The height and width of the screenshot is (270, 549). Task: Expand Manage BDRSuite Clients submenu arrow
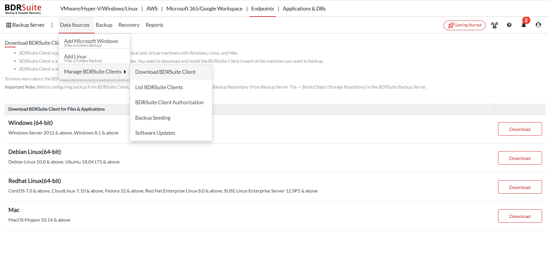(125, 72)
